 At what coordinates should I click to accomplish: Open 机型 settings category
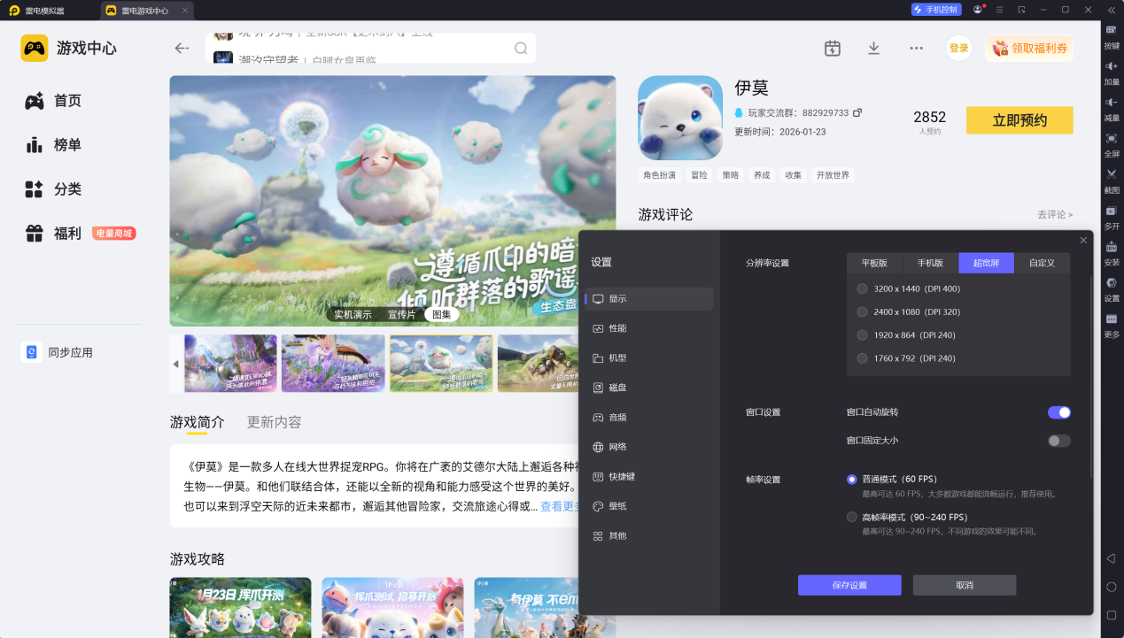[x=649, y=358]
